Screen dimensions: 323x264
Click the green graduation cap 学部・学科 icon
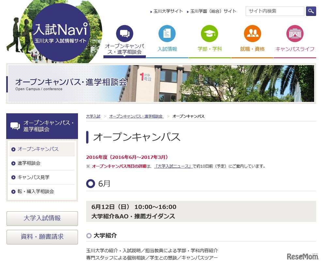[210, 33]
